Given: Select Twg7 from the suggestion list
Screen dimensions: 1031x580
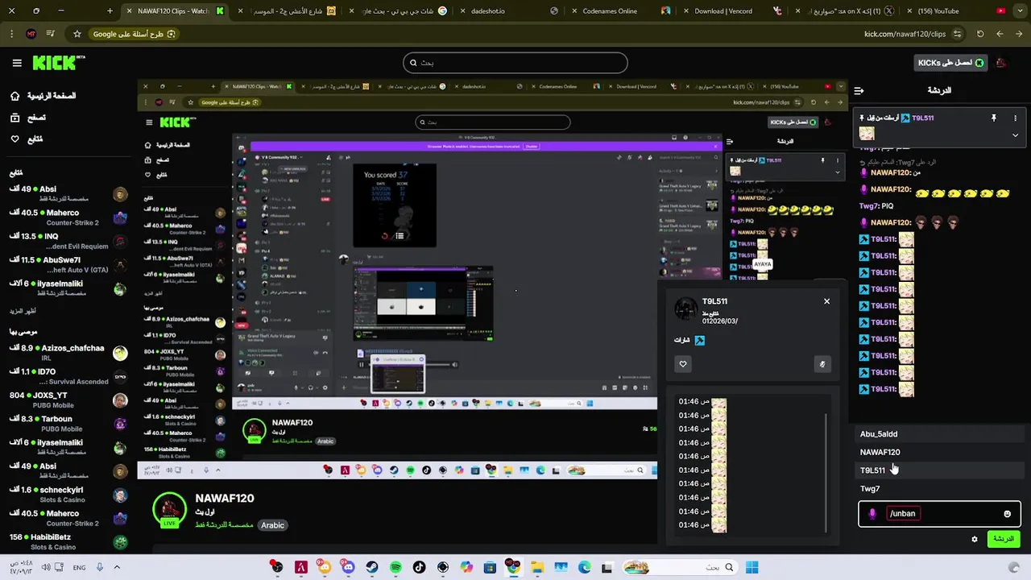Looking at the screenshot, I should click(x=939, y=489).
